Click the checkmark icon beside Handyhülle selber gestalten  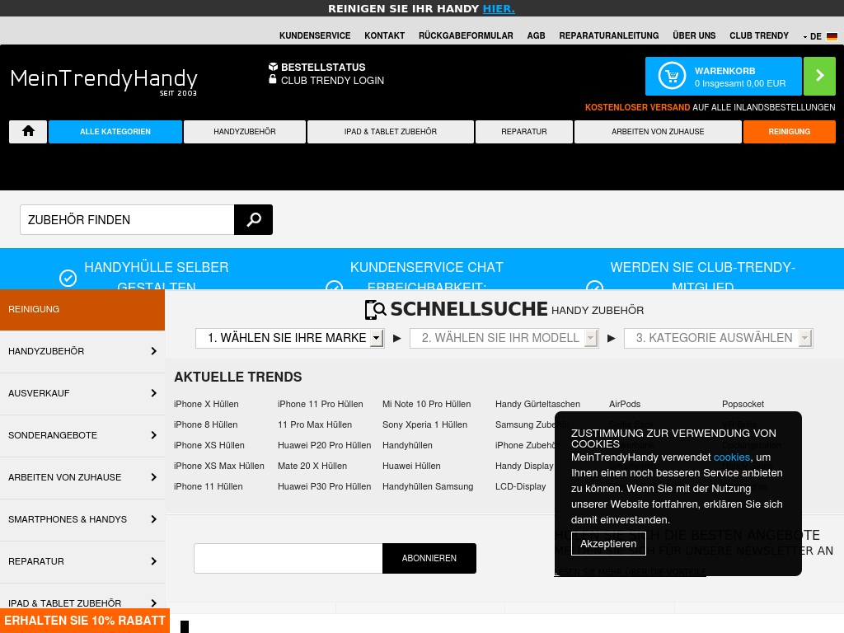point(68,278)
